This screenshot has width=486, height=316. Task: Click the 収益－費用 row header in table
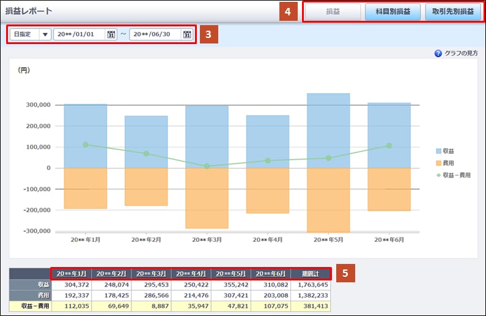(x=31, y=306)
